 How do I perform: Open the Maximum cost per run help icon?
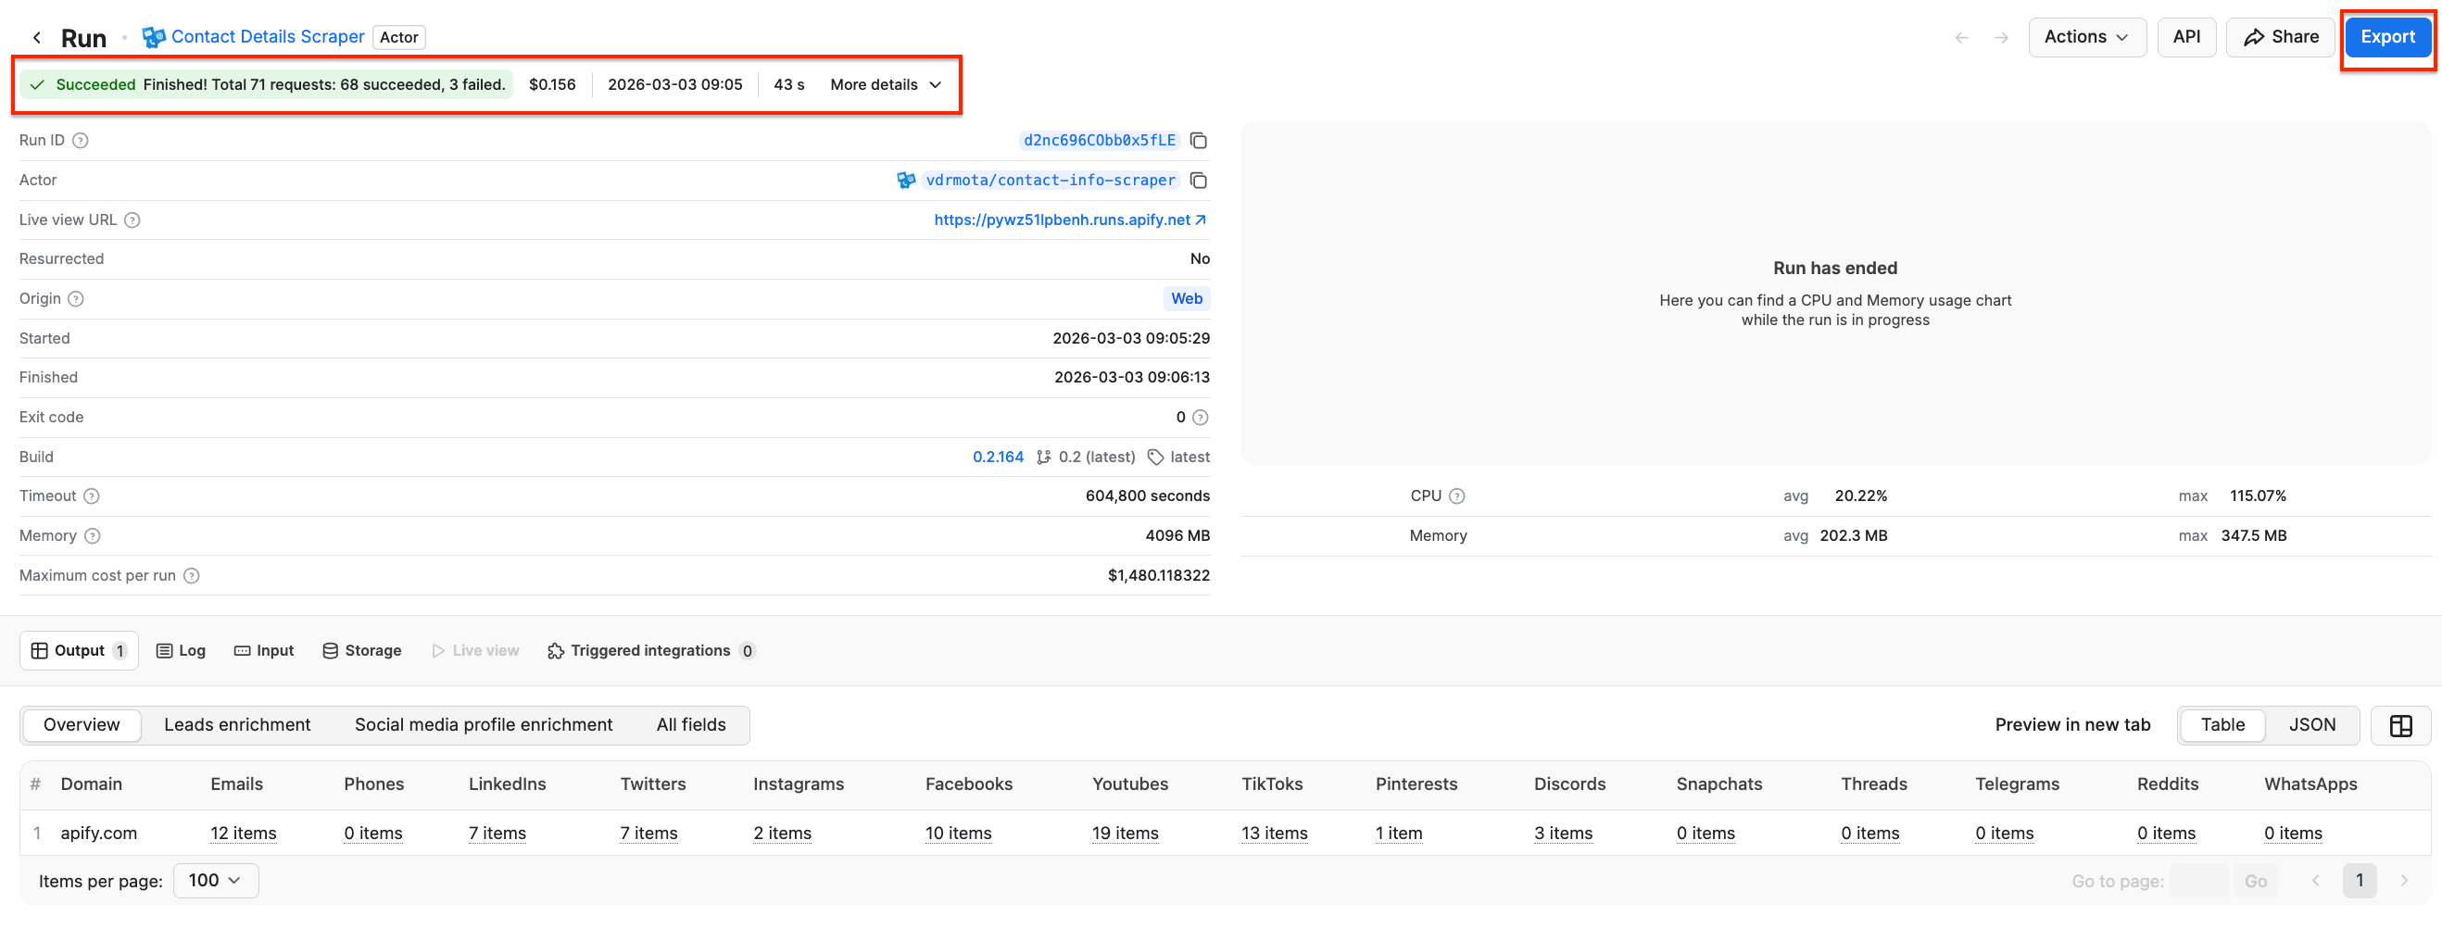pyautogui.click(x=193, y=575)
